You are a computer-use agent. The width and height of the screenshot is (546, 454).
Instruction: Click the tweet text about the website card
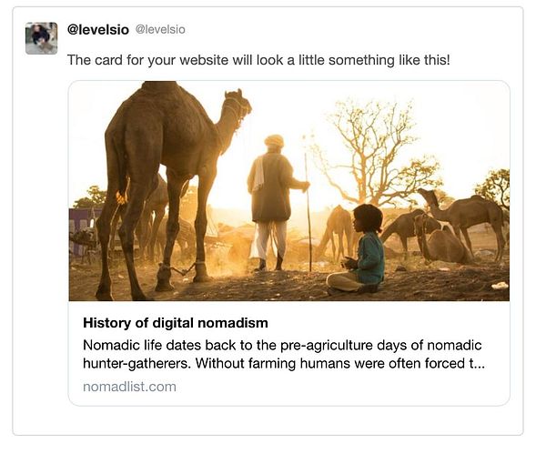tap(258, 59)
